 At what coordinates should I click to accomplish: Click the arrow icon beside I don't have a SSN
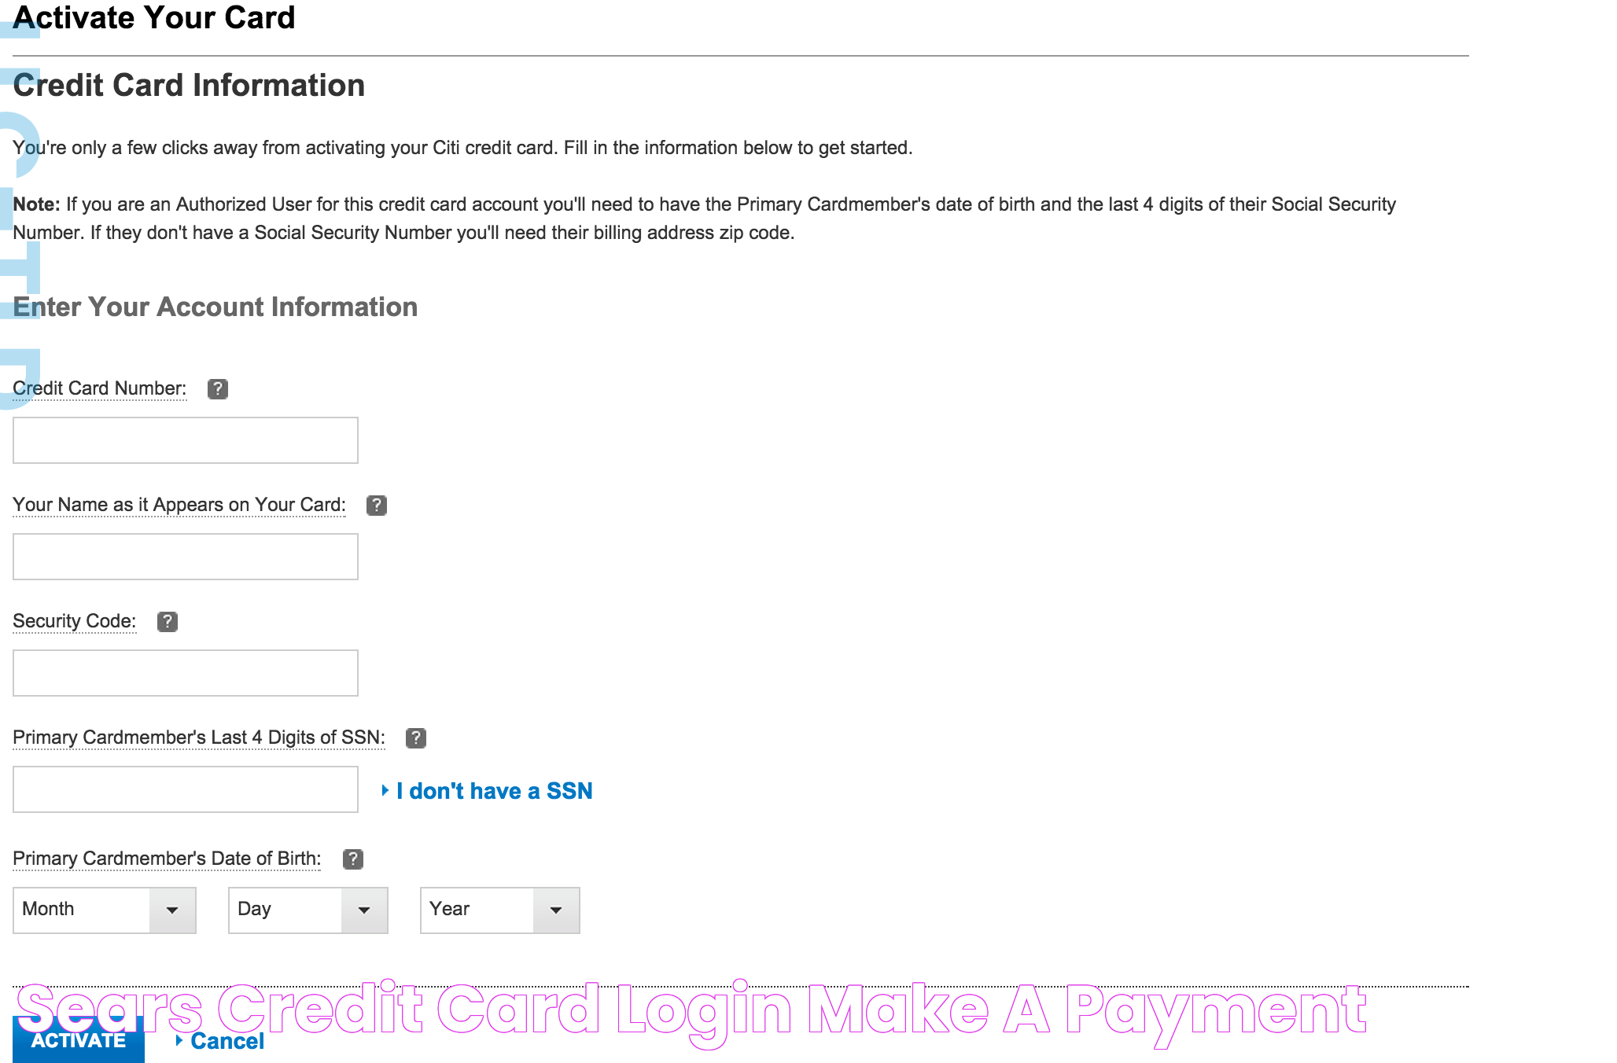[387, 790]
